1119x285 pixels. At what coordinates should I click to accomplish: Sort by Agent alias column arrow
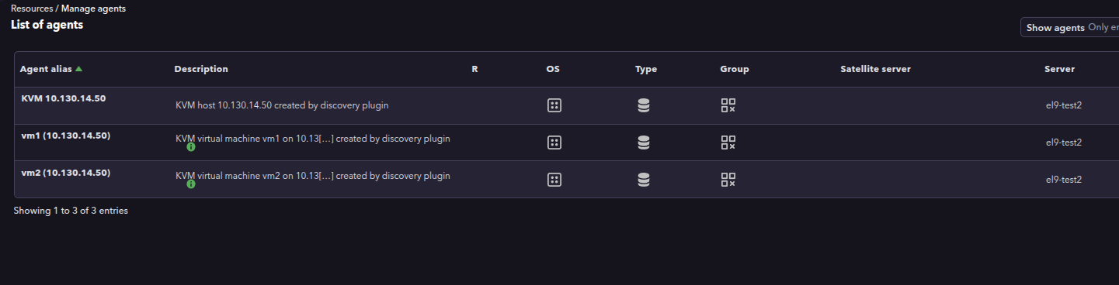[78, 69]
